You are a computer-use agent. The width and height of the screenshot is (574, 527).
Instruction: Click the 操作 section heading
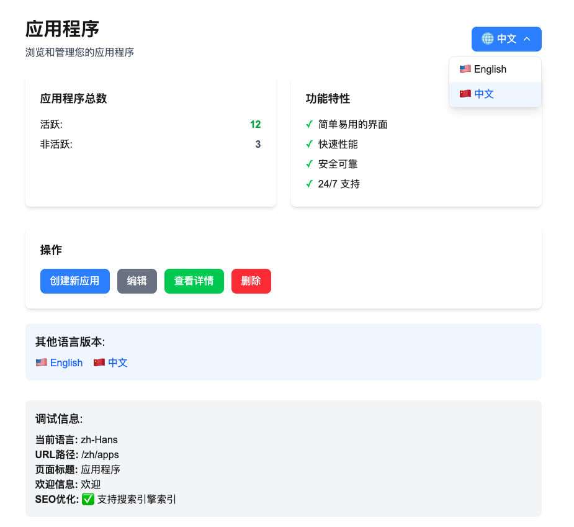(x=52, y=250)
